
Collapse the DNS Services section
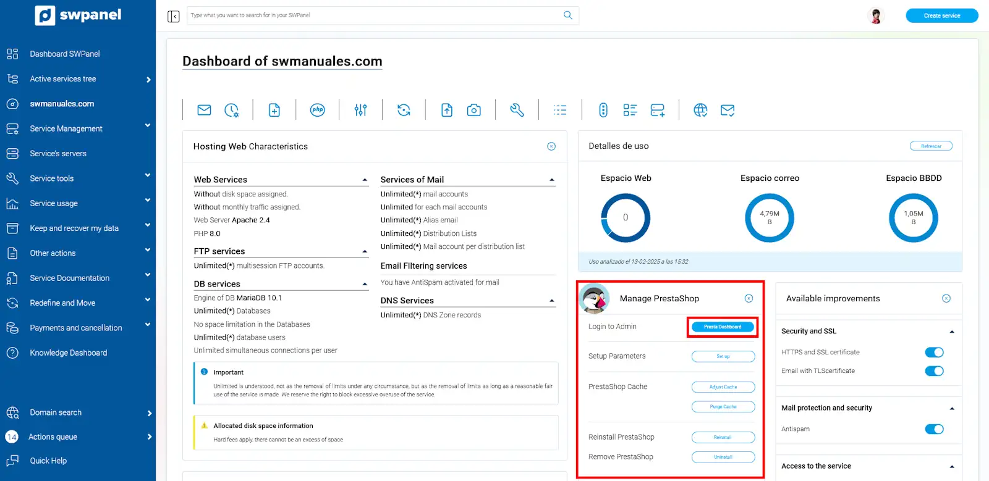click(552, 301)
